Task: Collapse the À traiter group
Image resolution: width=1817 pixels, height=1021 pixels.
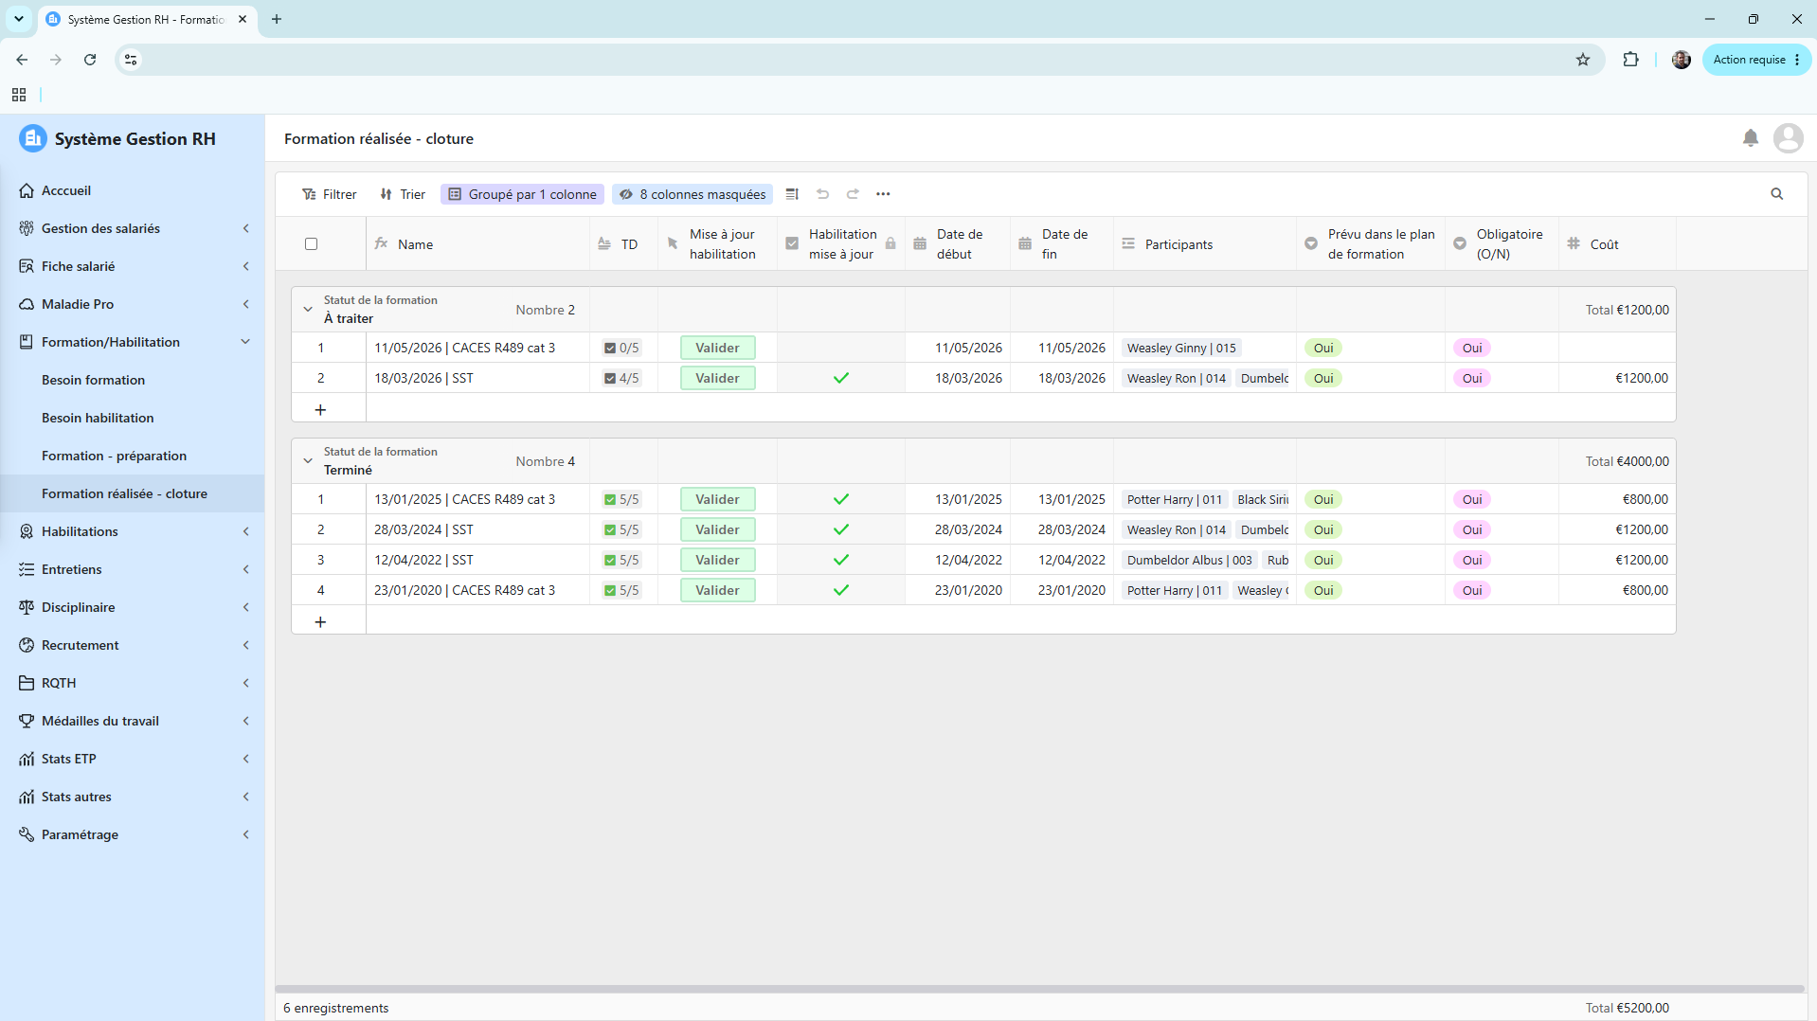Action: tap(308, 310)
